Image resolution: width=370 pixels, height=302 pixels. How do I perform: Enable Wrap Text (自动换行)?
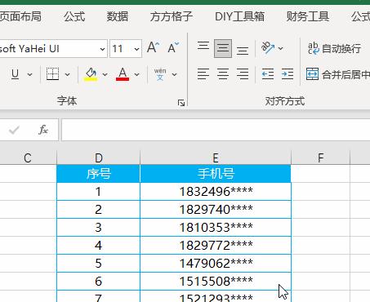(334, 49)
